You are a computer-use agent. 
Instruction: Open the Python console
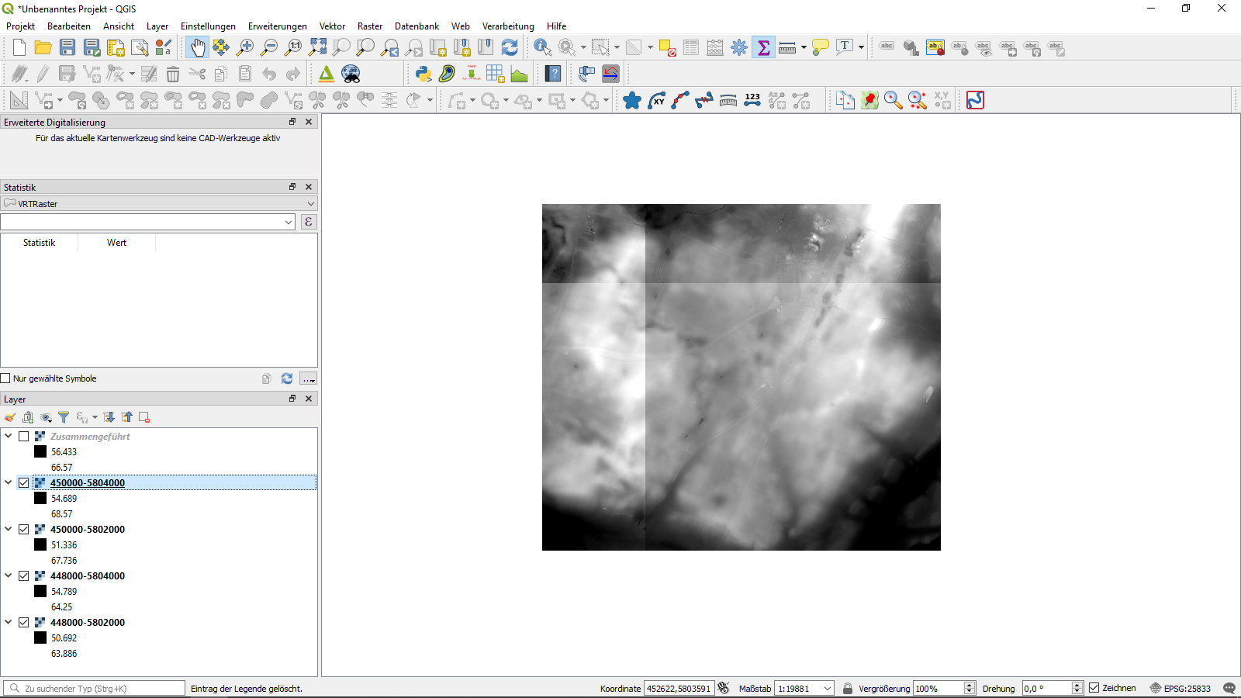click(x=423, y=74)
